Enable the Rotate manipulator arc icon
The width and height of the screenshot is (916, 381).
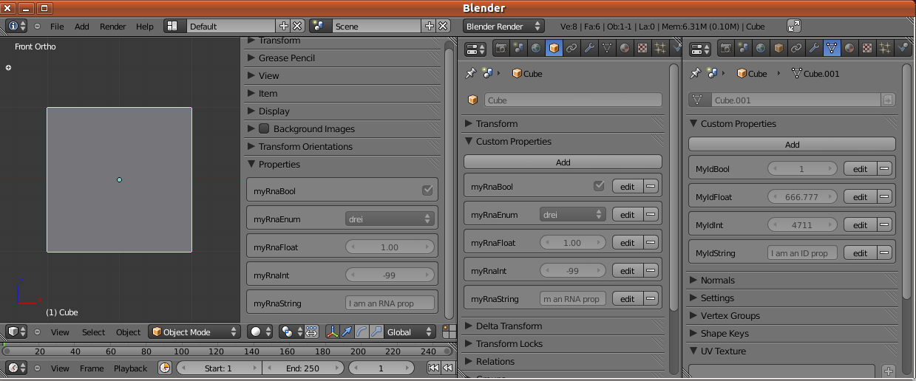click(362, 332)
